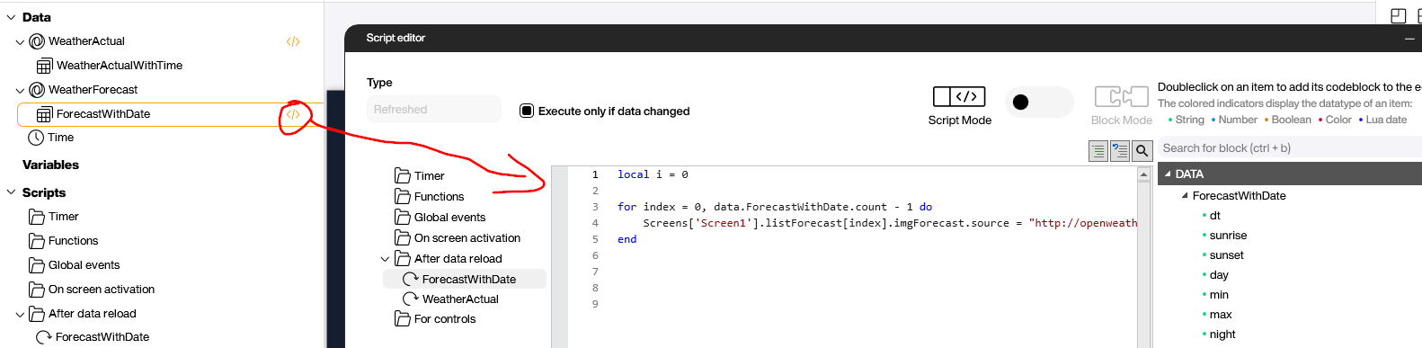Click the Script Mode icon

click(x=959, y=96)
